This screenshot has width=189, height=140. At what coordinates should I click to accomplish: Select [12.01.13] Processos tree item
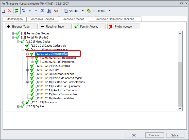pos(44,102)
